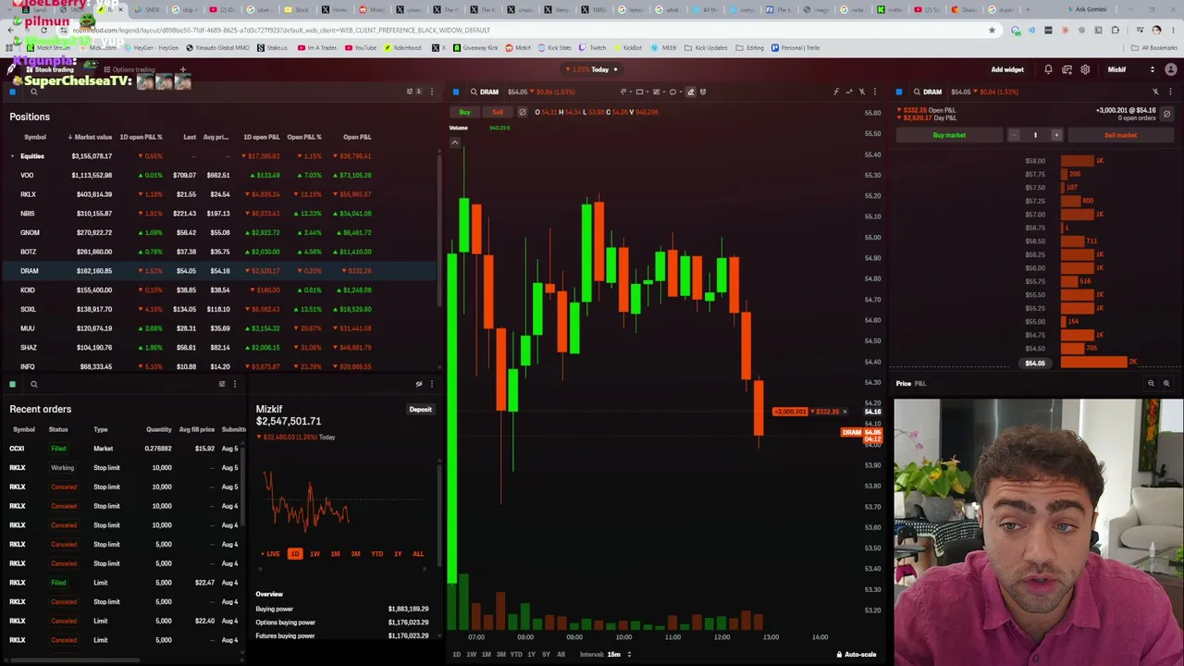Viewport: 1184px width, 666px height.
Task: Toggle chart Auto-scale lock
Action: pyautogui.click(x=857, y=654)
